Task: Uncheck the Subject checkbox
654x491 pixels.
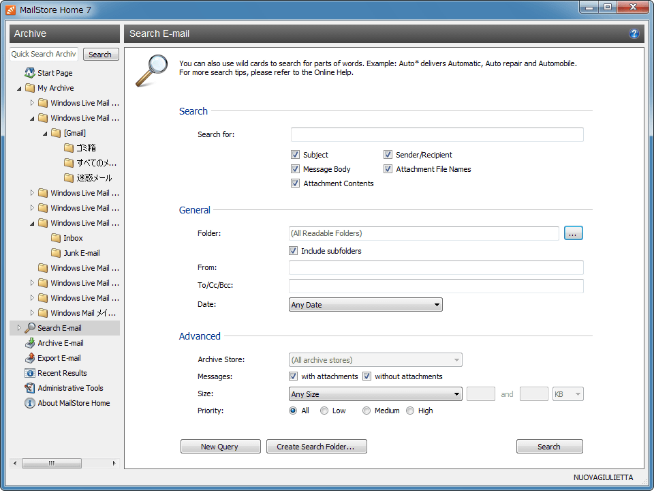Action: coord(295,155)
